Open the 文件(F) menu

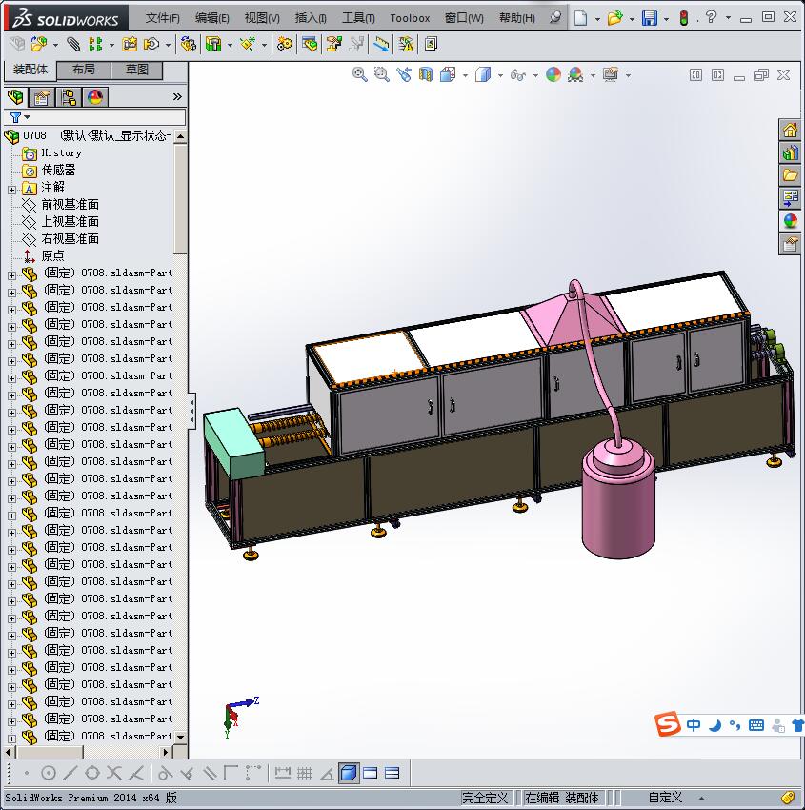162,18
